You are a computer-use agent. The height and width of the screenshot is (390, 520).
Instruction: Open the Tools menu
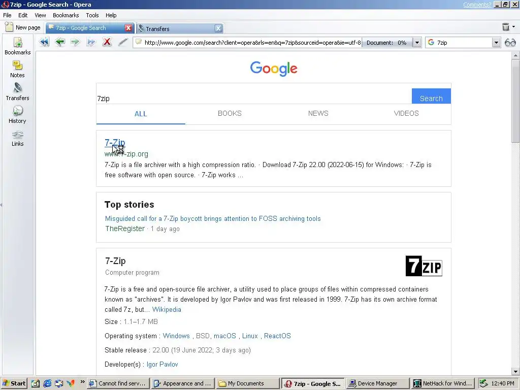[92, 15]
